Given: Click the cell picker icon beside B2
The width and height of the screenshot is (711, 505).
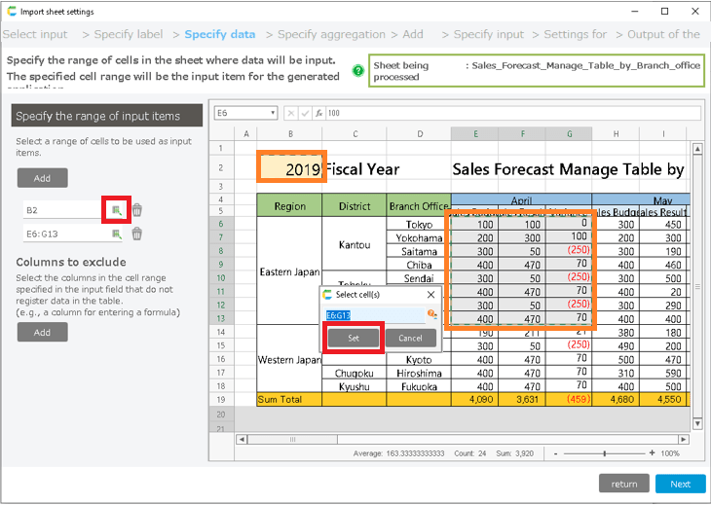Looking at the screenshot, I should coord(116,209).
